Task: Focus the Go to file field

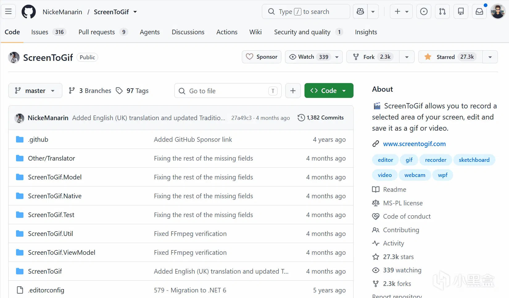Action: click(228, 91)
